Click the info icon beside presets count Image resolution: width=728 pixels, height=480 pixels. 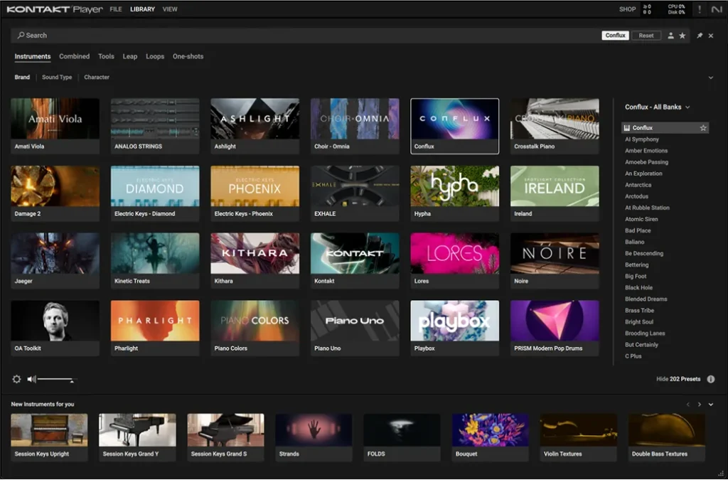point(711,379)
